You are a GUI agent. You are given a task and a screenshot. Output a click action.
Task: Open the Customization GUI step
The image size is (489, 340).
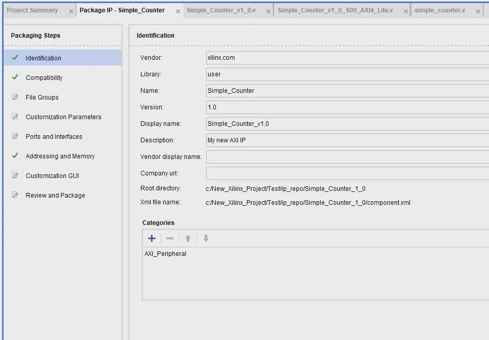point(62,176)
